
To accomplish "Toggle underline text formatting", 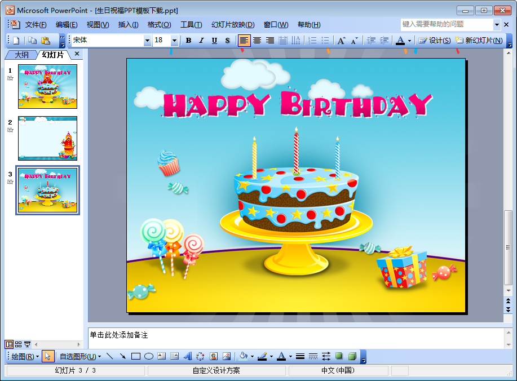I will [x=214, y=41].
